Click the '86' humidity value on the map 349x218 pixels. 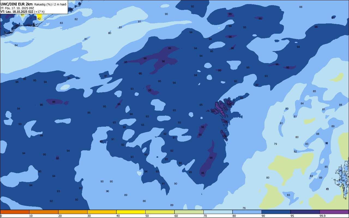(x=144, y=201)
